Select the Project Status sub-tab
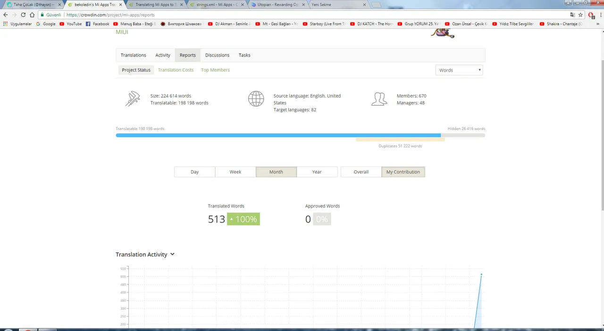This screenshot has height=331, width=604. click(136, 70)
